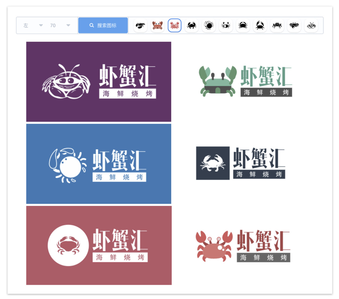Choose the wide black crab before the last icon
This screenshot has width=339, height=299.
294,26
